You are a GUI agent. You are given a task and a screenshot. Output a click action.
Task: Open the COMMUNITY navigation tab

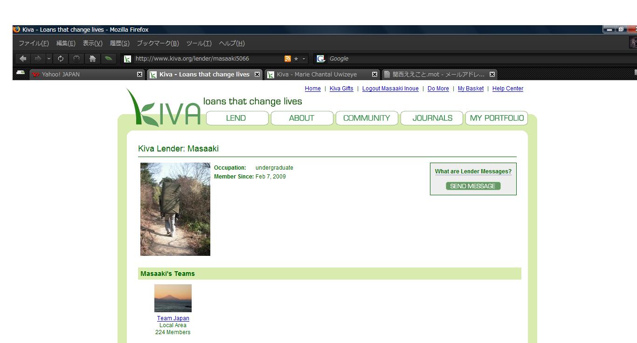pos(367,118)
